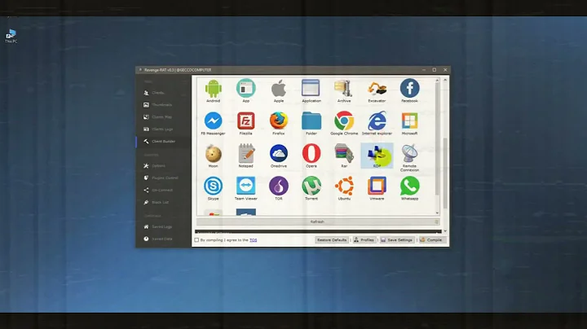Pick the Moon icon
The image size is (587, 329).
pyautogui.click(x=213, y=156)
